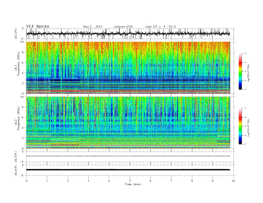Click the "2" tick on ch.2 frequency axis
Screen dimensions: 263x203
pos(23,138)
